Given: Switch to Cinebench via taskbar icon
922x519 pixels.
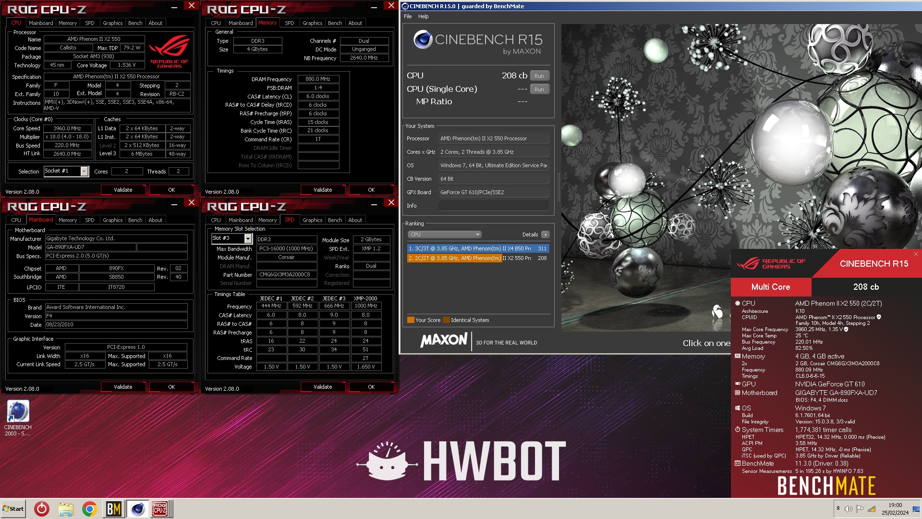Looking at the screenshot, I should coord(137,508).
